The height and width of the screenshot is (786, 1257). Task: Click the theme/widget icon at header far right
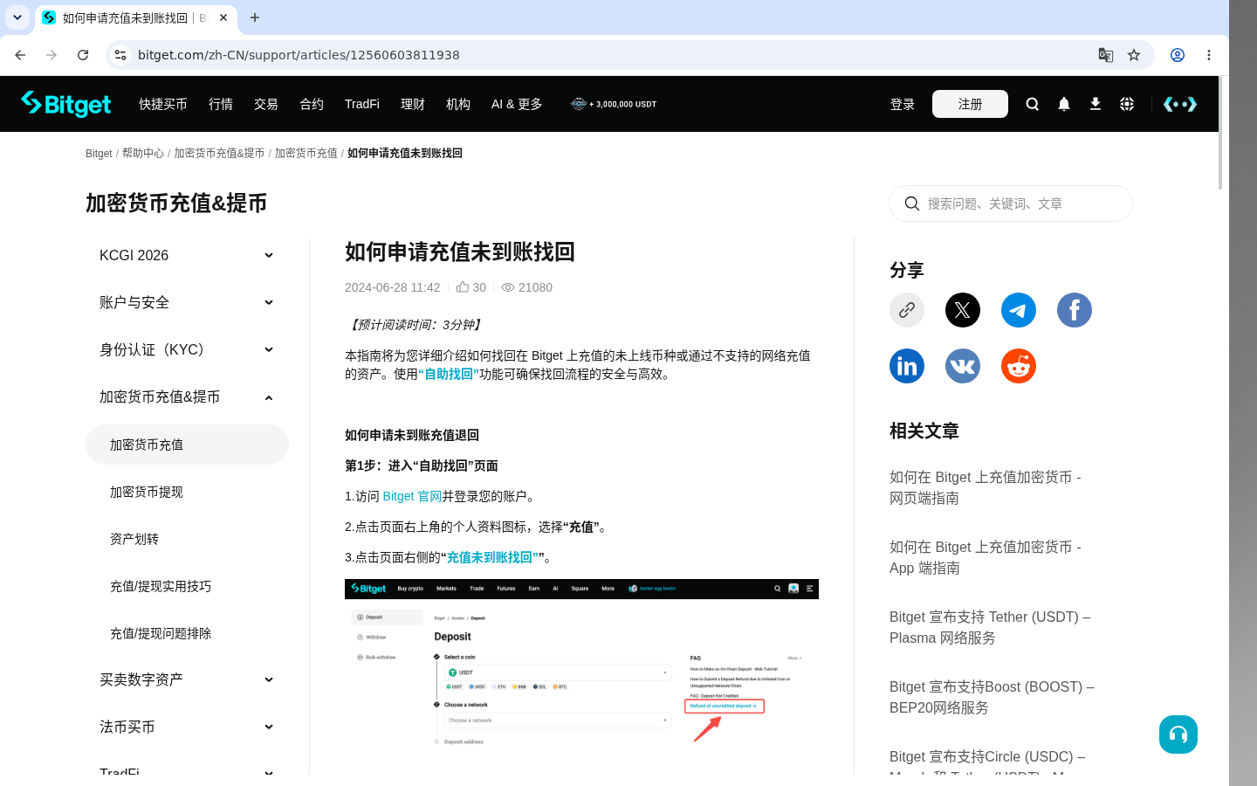[1180, 104]
